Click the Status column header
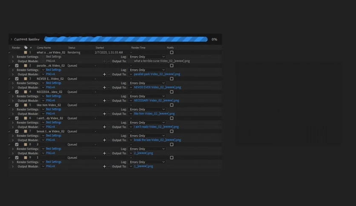356x206 pixels. (72, 48)
